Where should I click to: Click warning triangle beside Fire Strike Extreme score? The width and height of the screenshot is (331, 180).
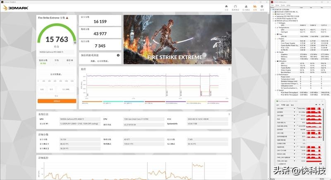tap(67, 18)
